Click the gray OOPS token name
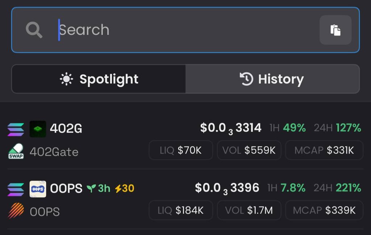Screen dimensions: 371x235 (45, 212)
